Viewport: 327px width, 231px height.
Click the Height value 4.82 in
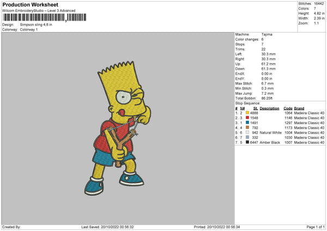(x=319, y=13)
